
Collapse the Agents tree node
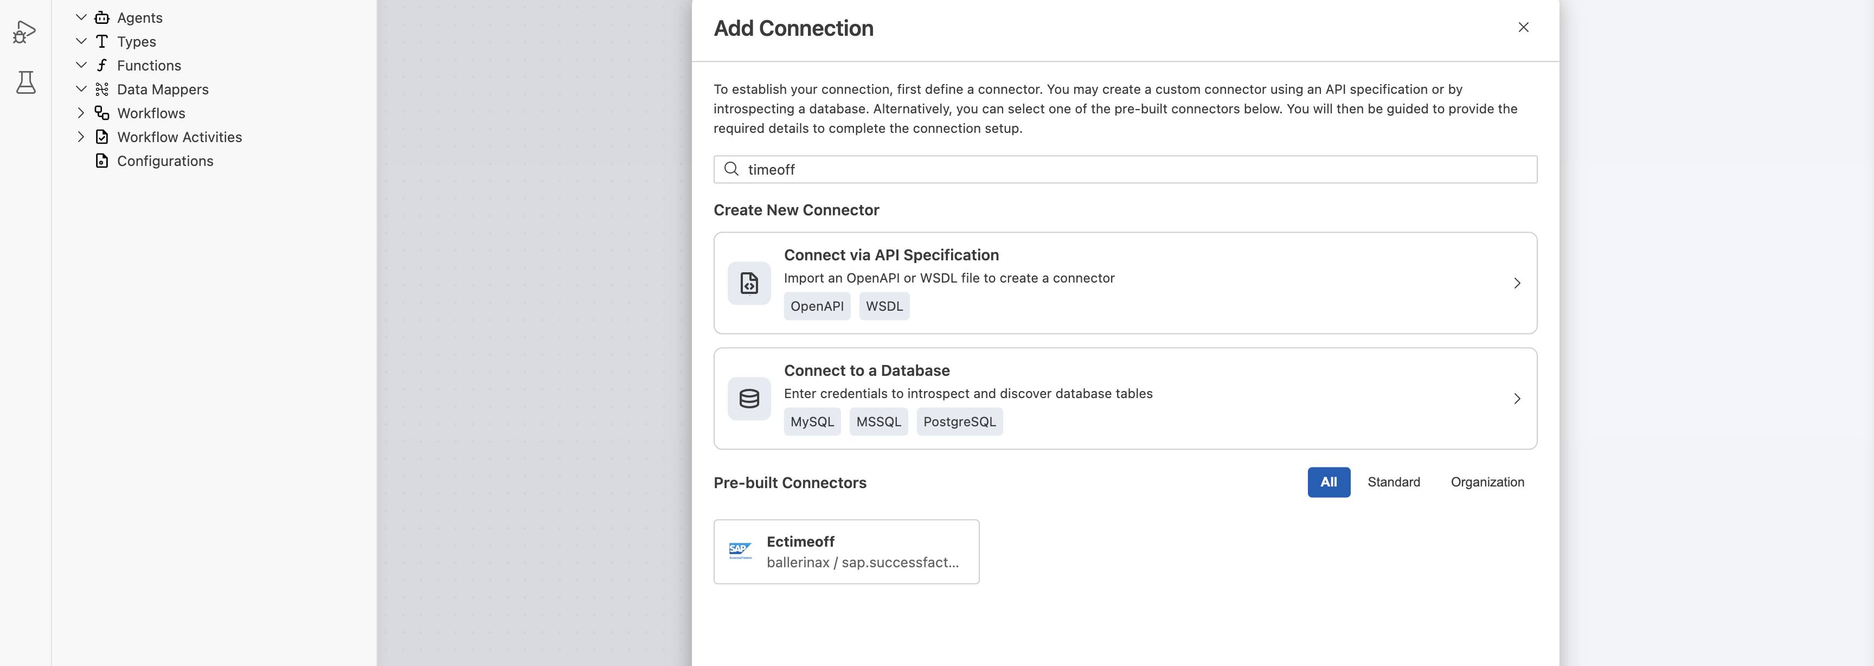(x=81, y=17)
